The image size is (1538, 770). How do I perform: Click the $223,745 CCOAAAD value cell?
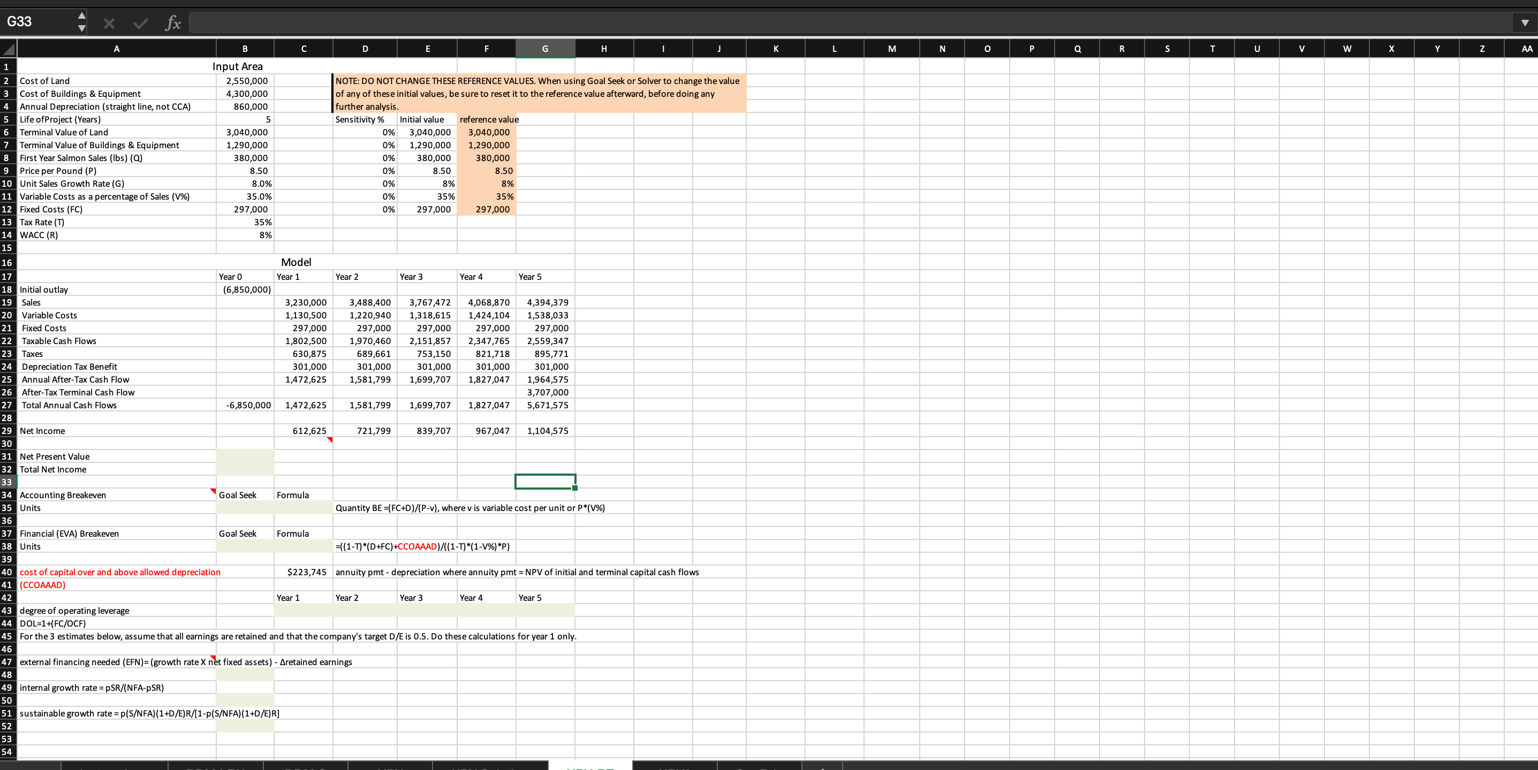(x=304, y=572)
